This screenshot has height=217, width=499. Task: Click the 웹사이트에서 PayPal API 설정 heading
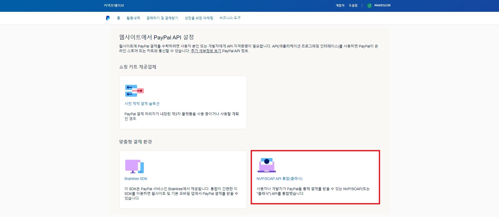[157, 37]
